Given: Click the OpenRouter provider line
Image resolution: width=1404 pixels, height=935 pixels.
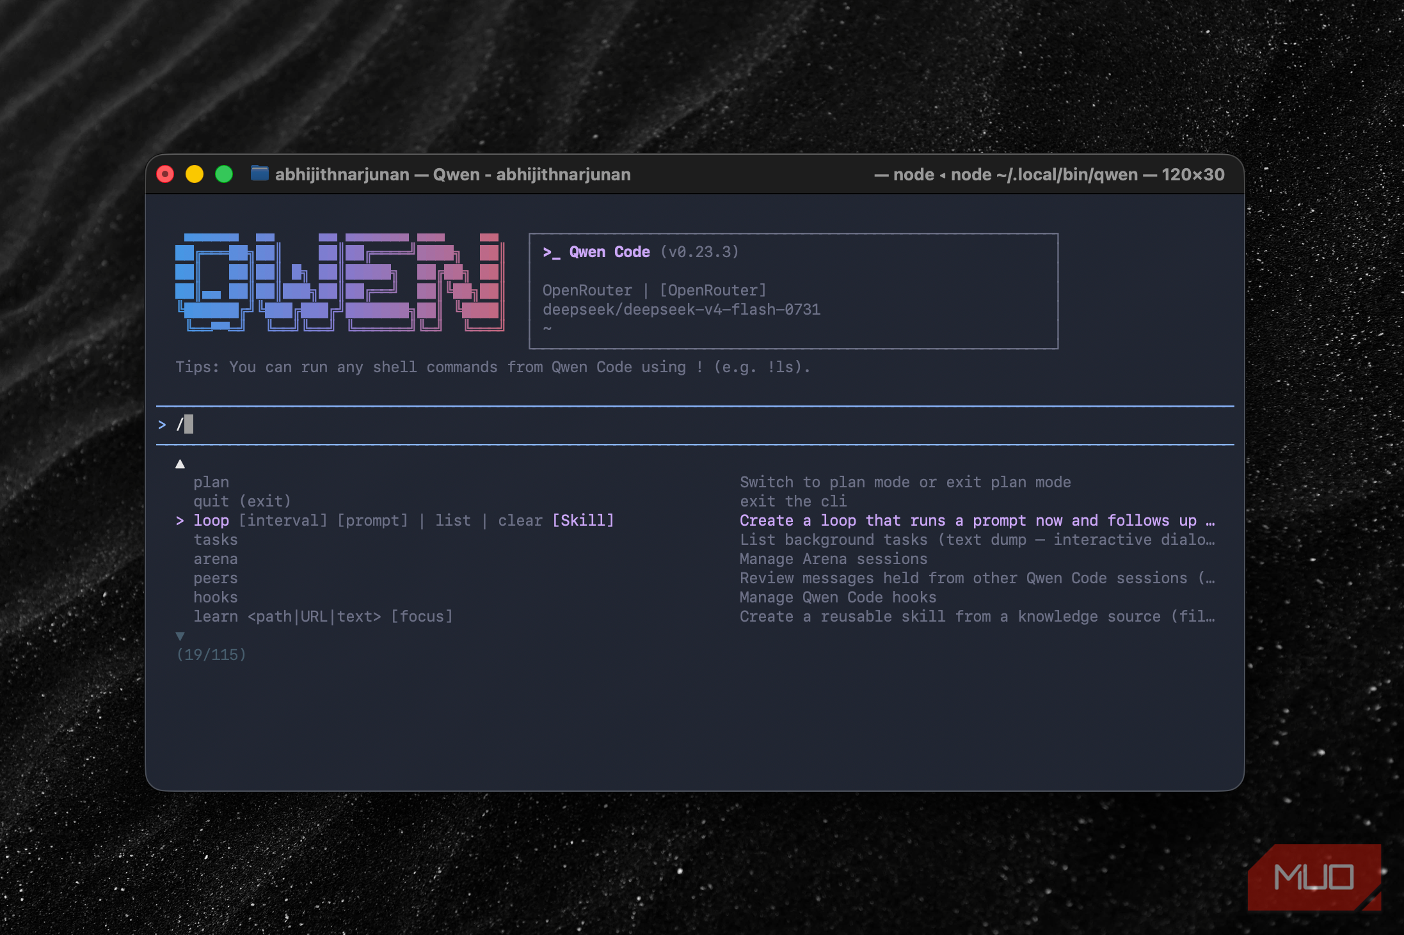Looking at the screenshot, I should [x=654, y=290].
